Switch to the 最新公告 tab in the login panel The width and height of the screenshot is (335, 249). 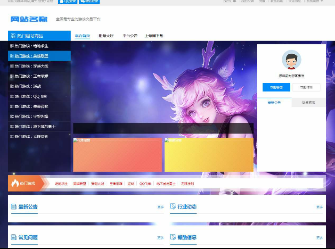pos(274,103)
